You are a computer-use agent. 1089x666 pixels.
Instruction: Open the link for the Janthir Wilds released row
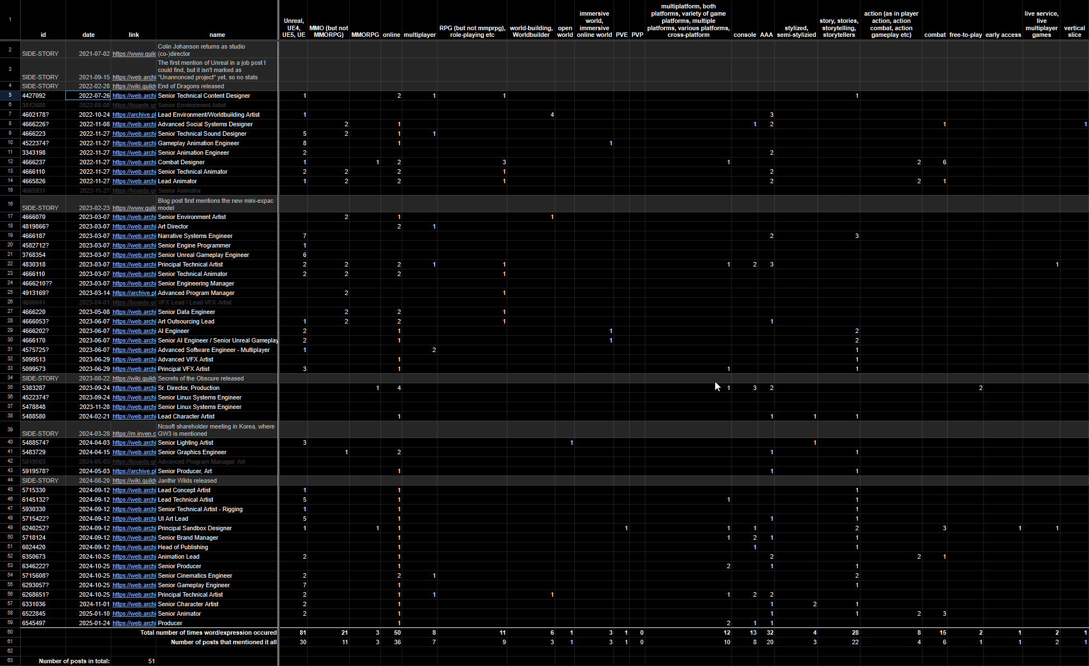134,481
